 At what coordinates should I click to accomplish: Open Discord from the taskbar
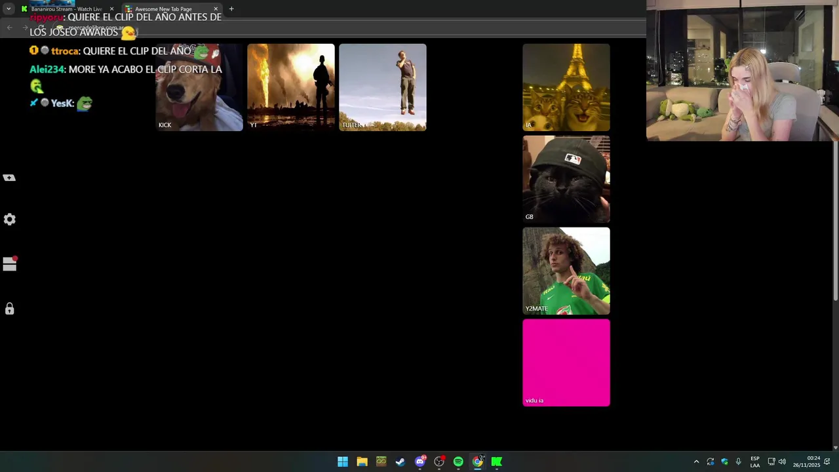(x=420, y=462)
